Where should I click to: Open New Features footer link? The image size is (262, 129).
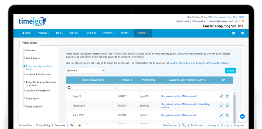170,125
